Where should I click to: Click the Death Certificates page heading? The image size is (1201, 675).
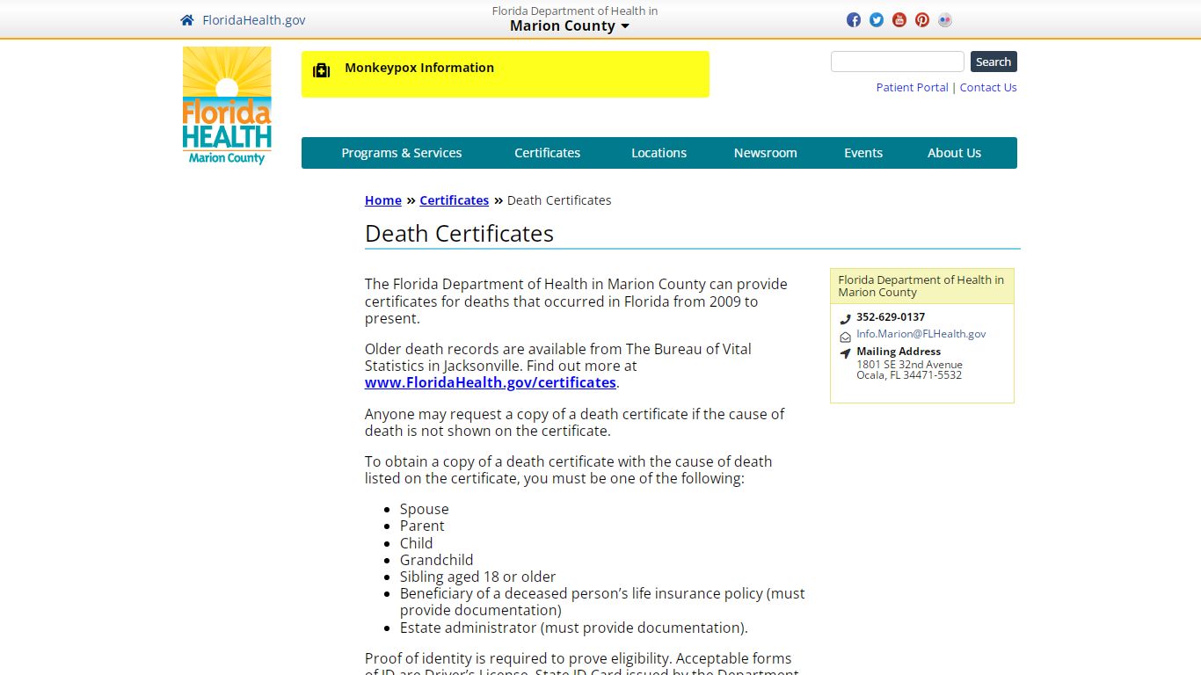click(x=459, y=234)
